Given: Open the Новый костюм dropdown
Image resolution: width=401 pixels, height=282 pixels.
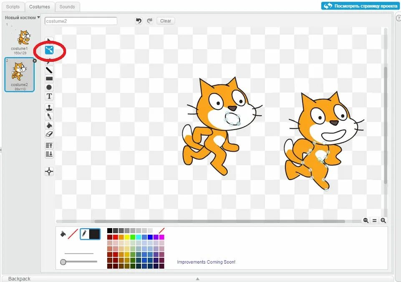Looking at the screenshot, I should click(23, 18).
